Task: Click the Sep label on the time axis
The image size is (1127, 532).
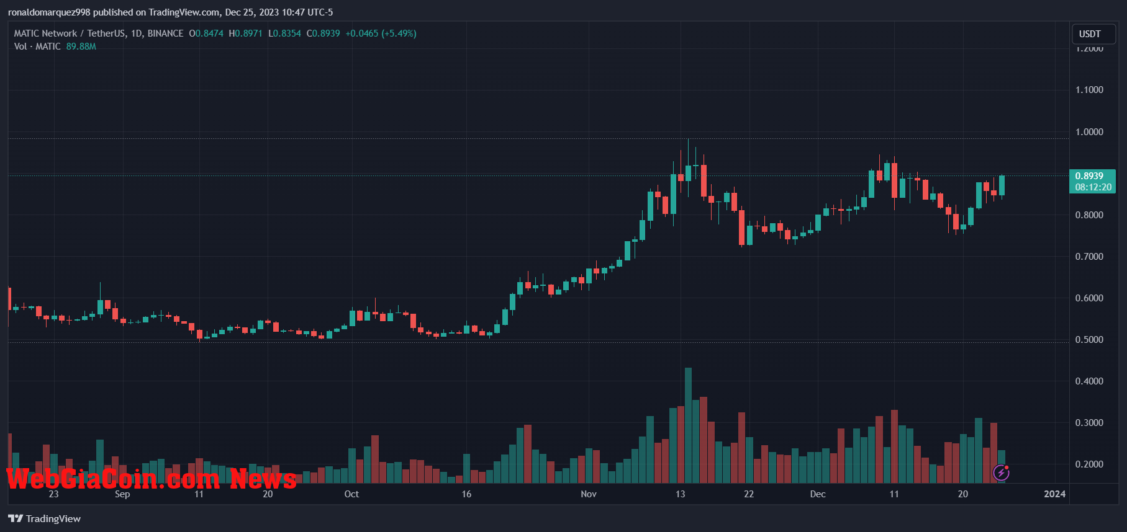Action: point(122,494)
